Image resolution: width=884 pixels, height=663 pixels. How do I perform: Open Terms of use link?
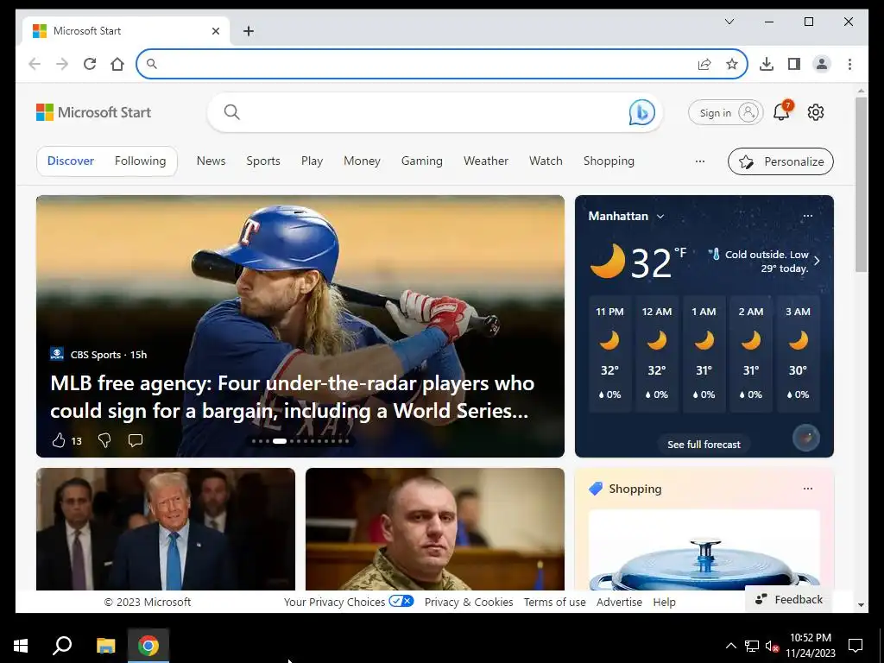[x=555, y=602]
